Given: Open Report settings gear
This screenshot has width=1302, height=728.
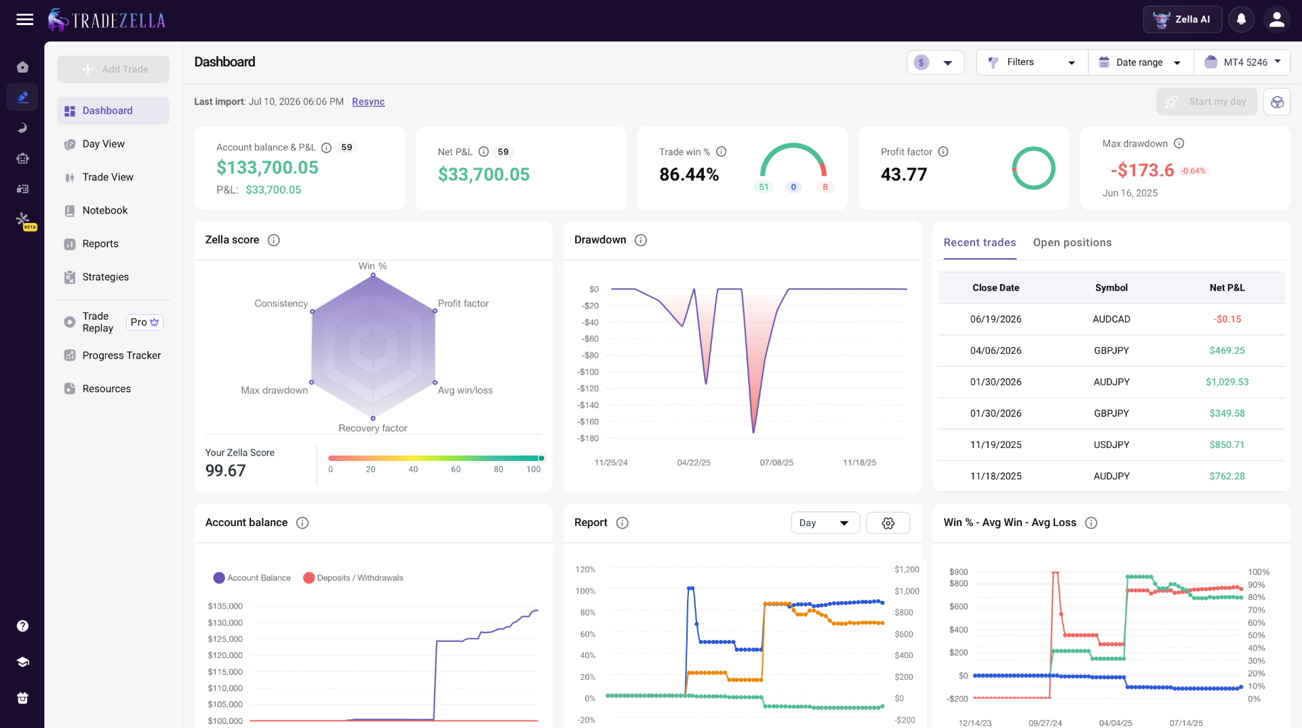Looking at the screenshot, I should coord(888,523).
